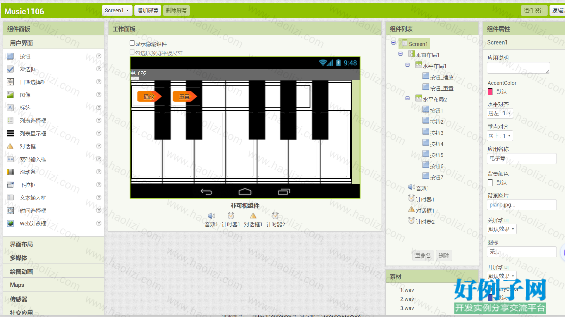Select non-visible 对话框1 icon in viewer
The height and width of the screenshot is (317, 565).
(x=253, y=216)
